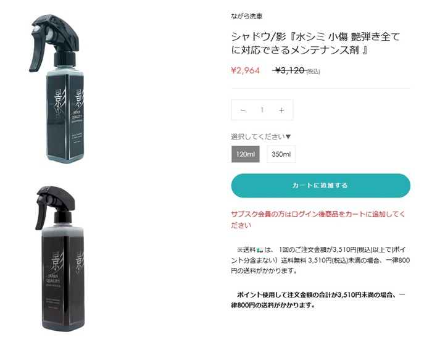The image size is (432, 345).
Task: Click the quantity number field
Action: 262,110
